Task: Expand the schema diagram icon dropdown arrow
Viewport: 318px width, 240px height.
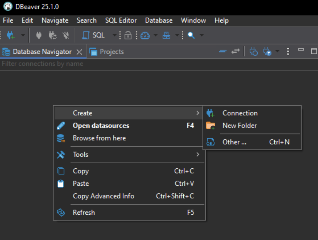Action: pos(177,35)
